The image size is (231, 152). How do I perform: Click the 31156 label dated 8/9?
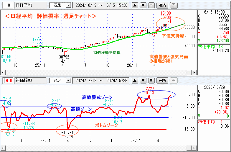[6, 56]
